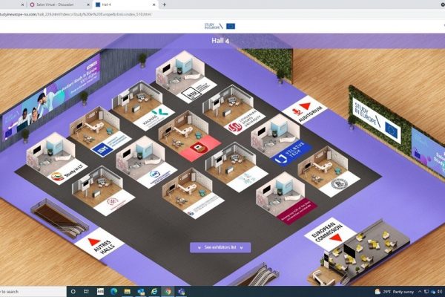
Task: Open Cortana circle icon in taskbar
Action: coord(73,292)
